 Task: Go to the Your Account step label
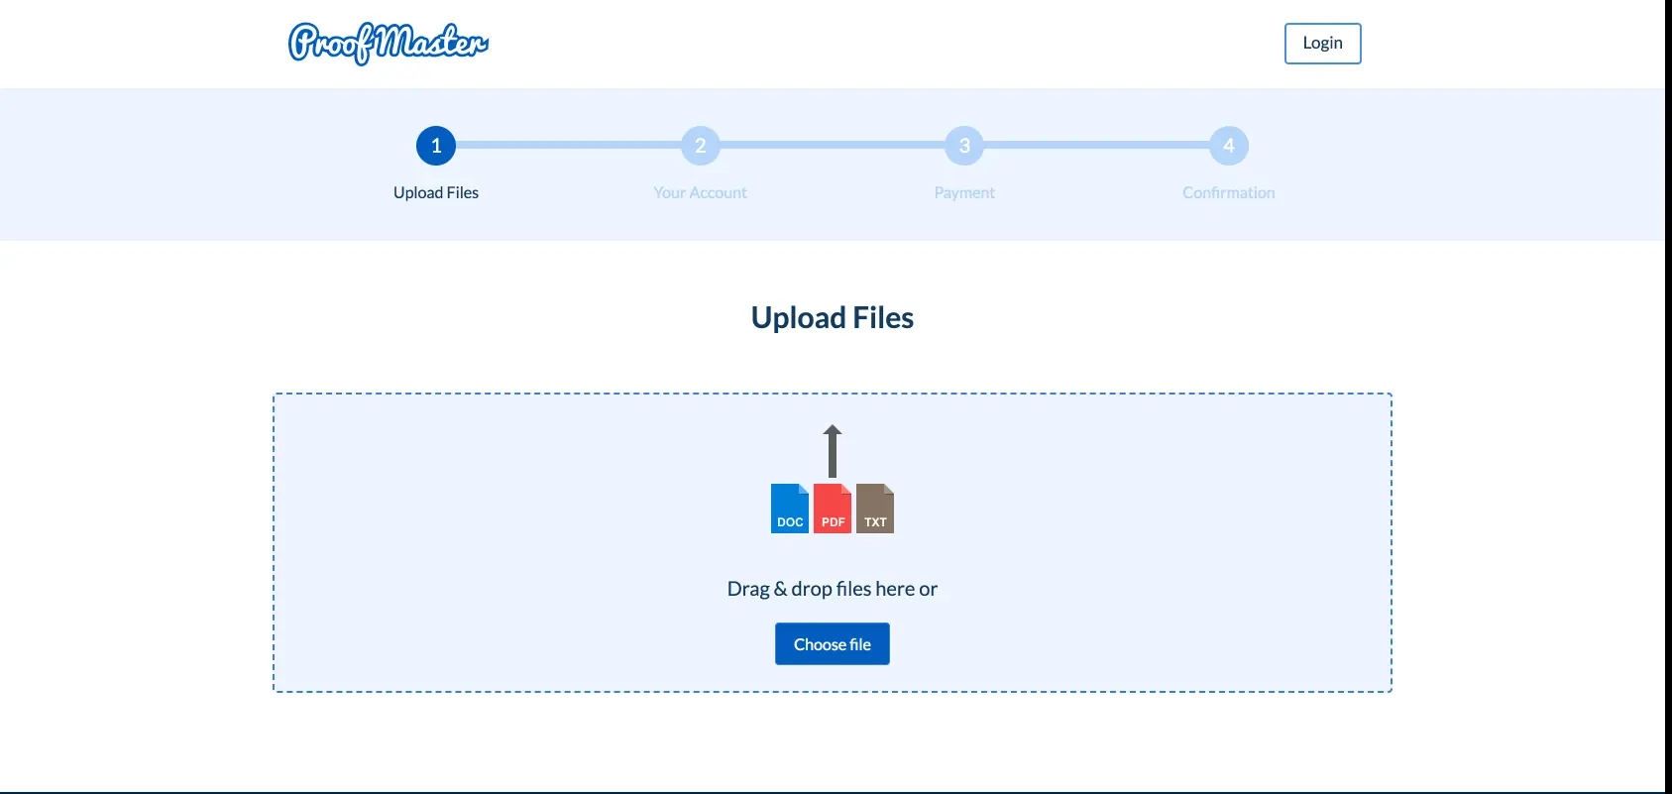700,192
